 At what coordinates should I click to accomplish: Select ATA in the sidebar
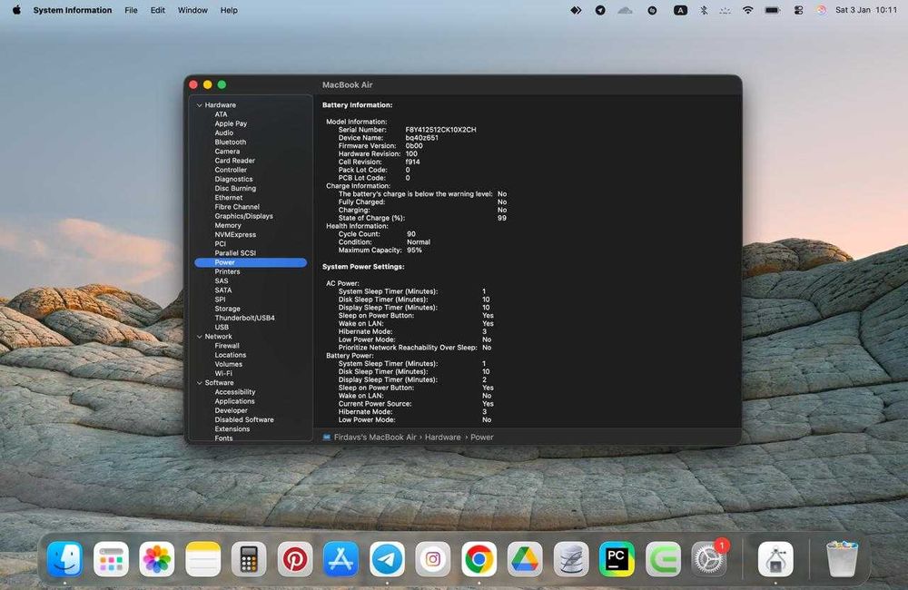221,114
